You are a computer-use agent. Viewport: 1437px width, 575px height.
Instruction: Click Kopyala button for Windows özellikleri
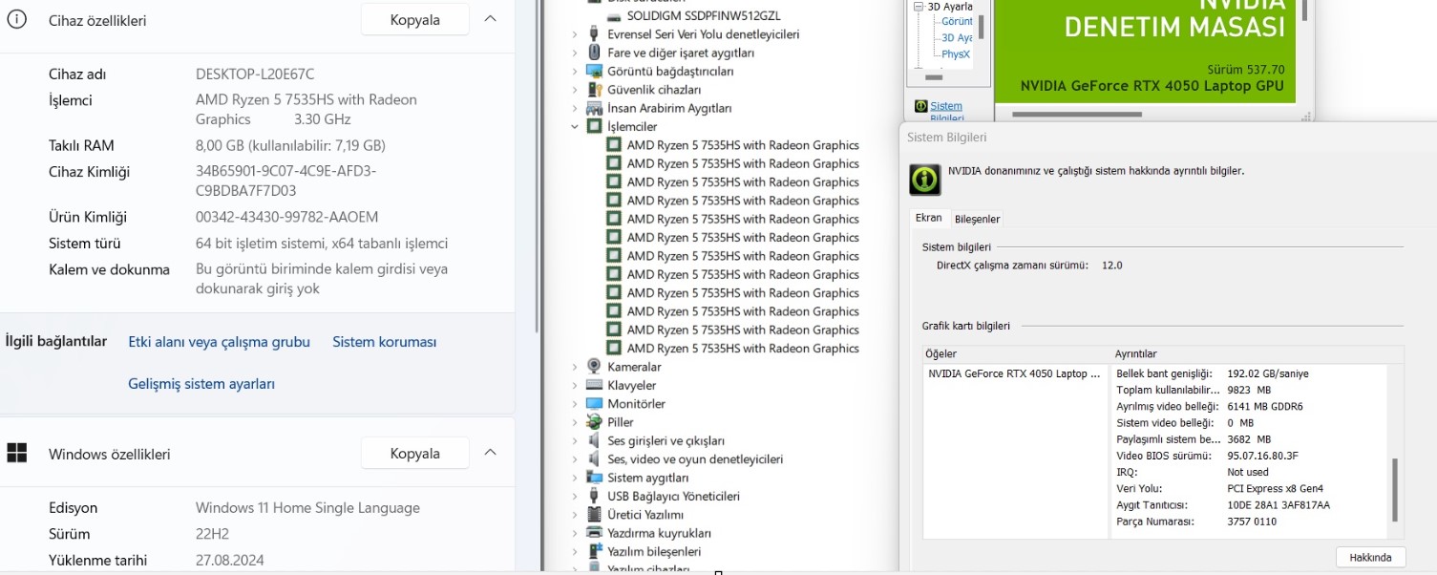point(414,453)
